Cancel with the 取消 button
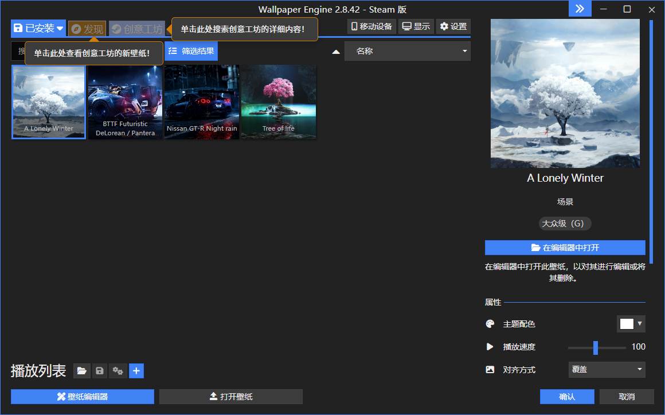 [x=627, y=397]
